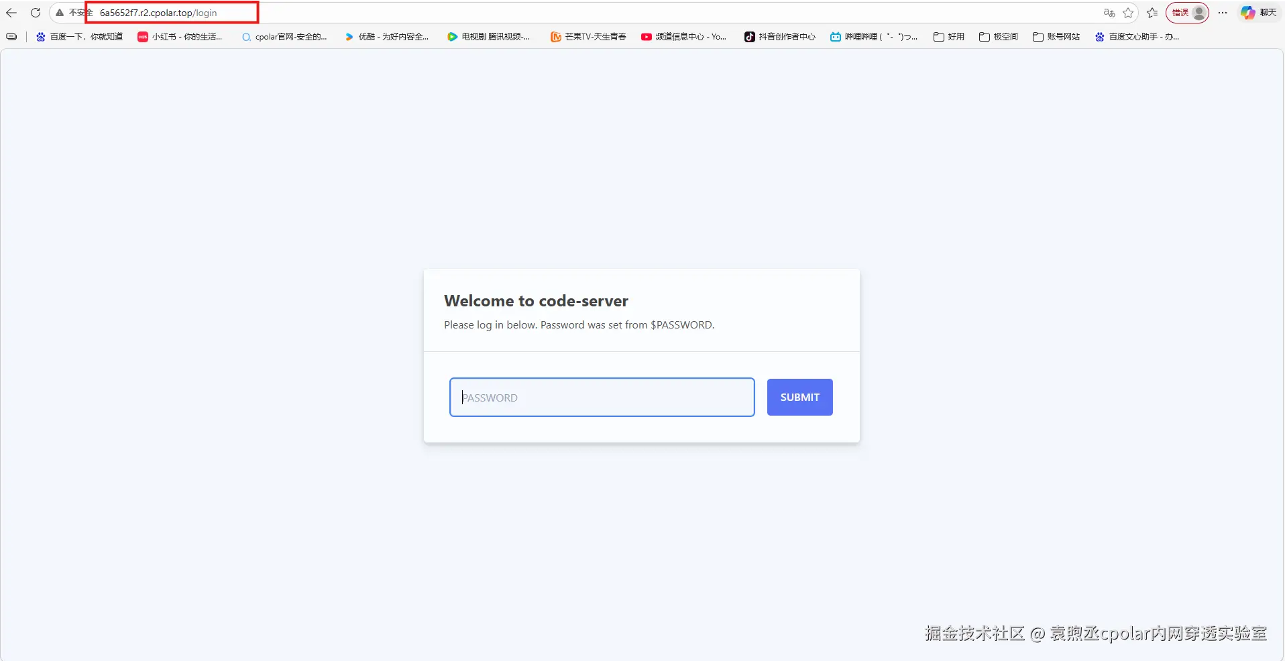Open 百度文心助手 bookmark
The width and height of the screenshot is (1285, 661).
[1137, 37]
